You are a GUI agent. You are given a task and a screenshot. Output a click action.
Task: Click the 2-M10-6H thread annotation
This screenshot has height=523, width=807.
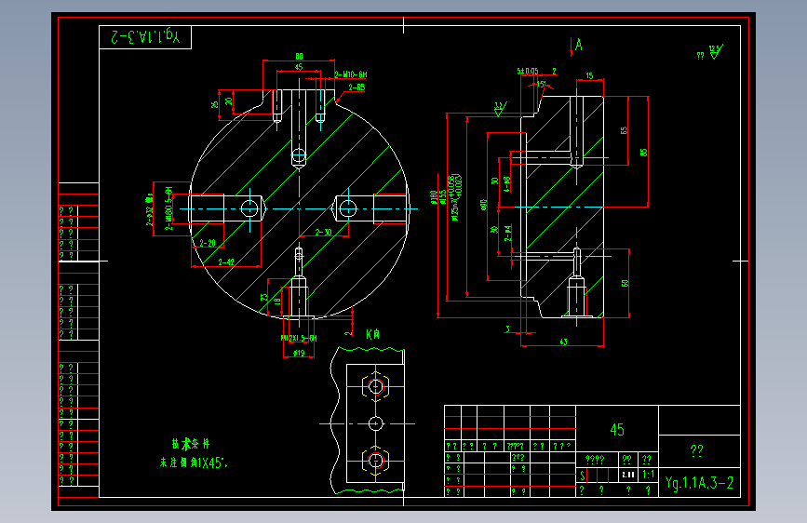(351, 74)
